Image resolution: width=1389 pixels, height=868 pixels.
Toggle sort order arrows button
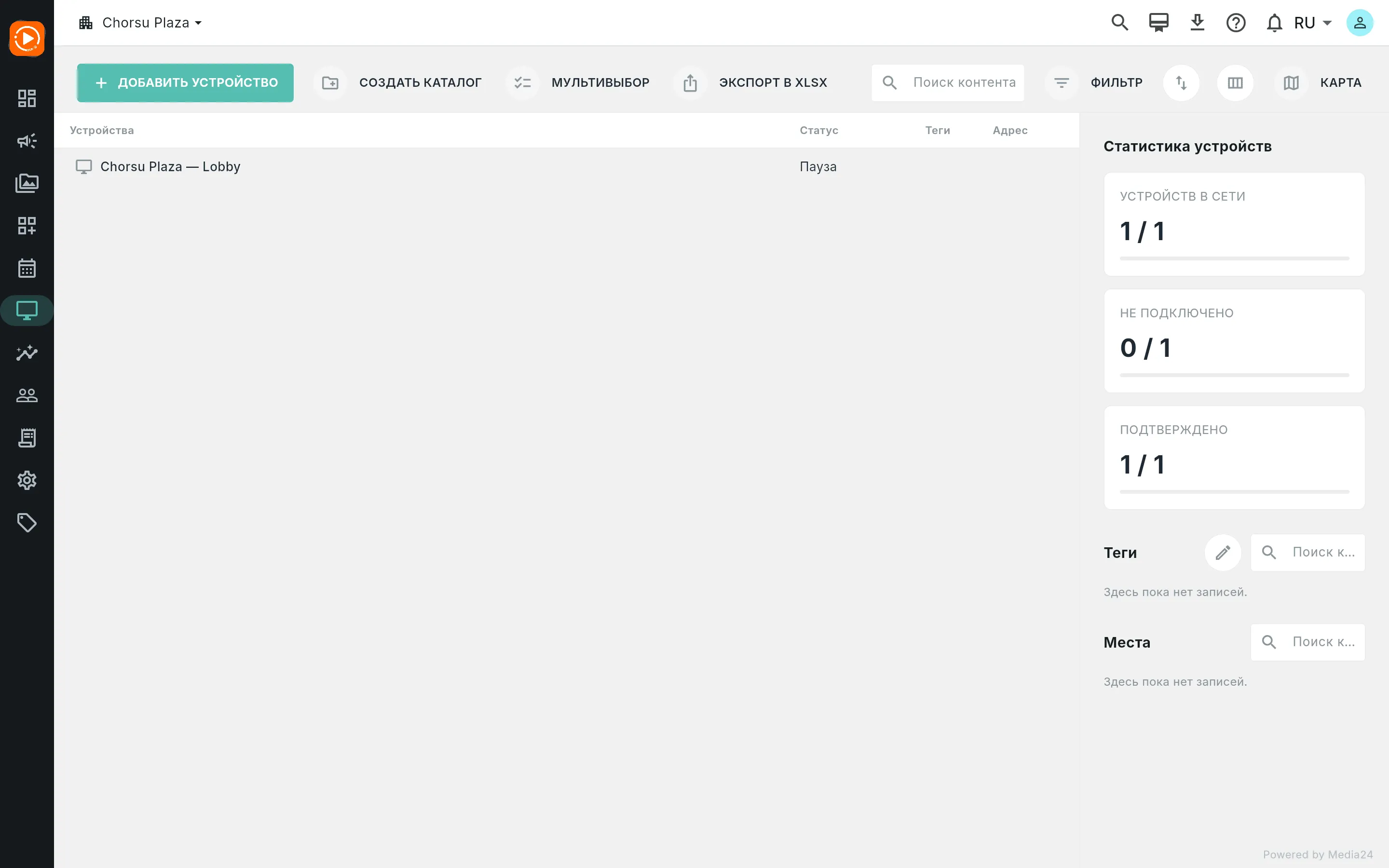click(1181, 82)
